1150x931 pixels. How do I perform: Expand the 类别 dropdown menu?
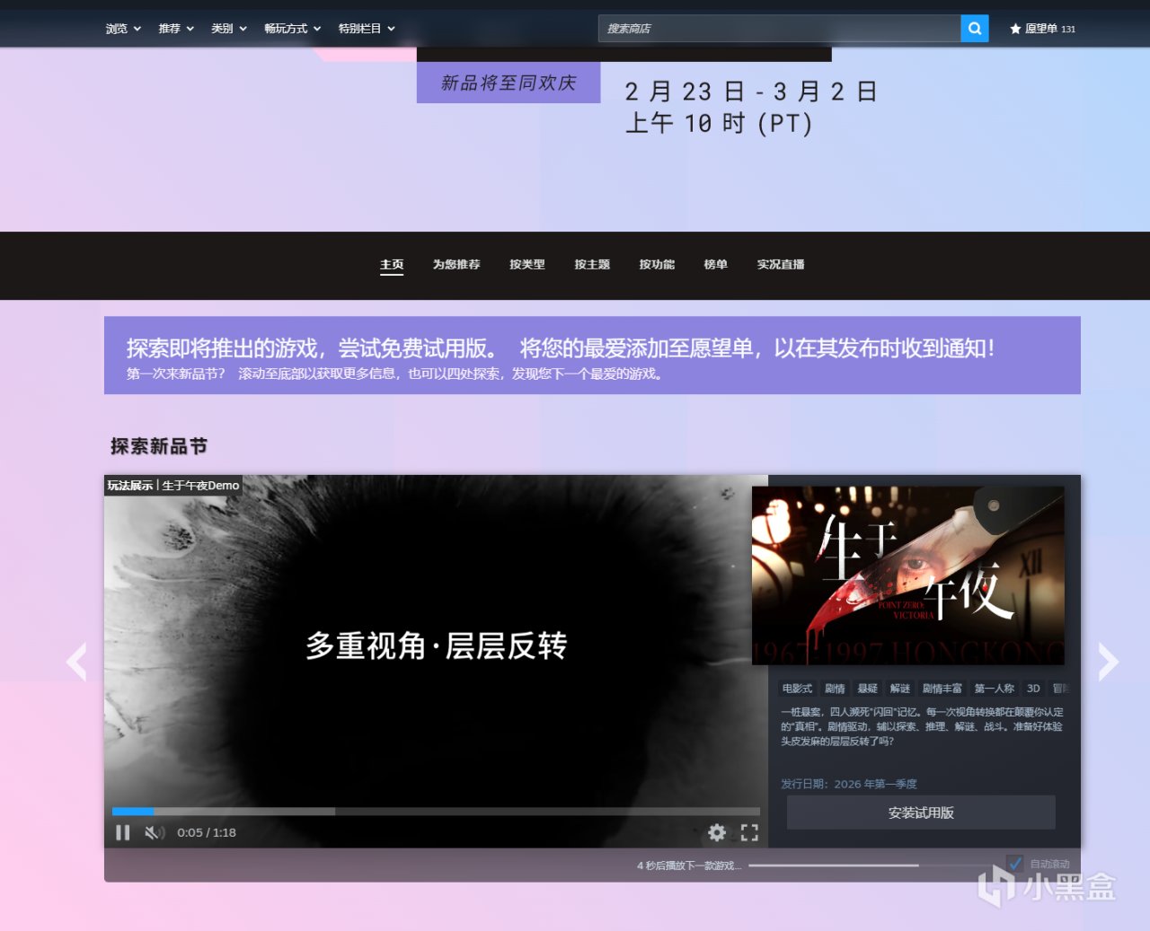tap(229, 29)
